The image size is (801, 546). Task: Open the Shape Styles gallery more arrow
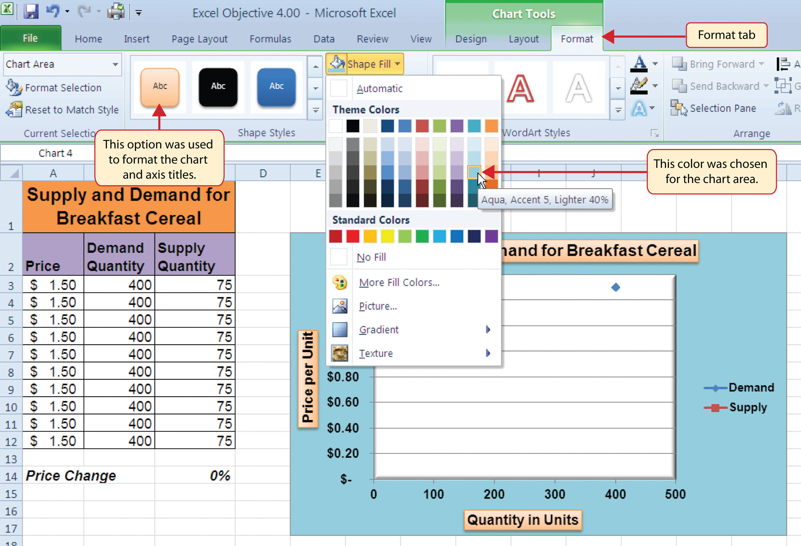[x=315, y=110]
